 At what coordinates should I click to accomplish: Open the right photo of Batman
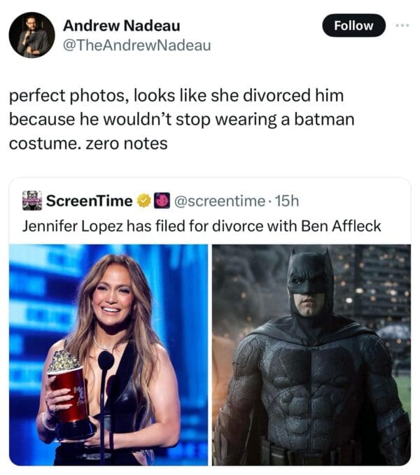(x=311, y=354)
